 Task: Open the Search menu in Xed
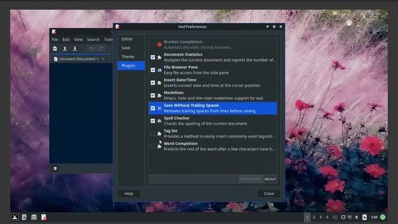click(x=93, y=40)
